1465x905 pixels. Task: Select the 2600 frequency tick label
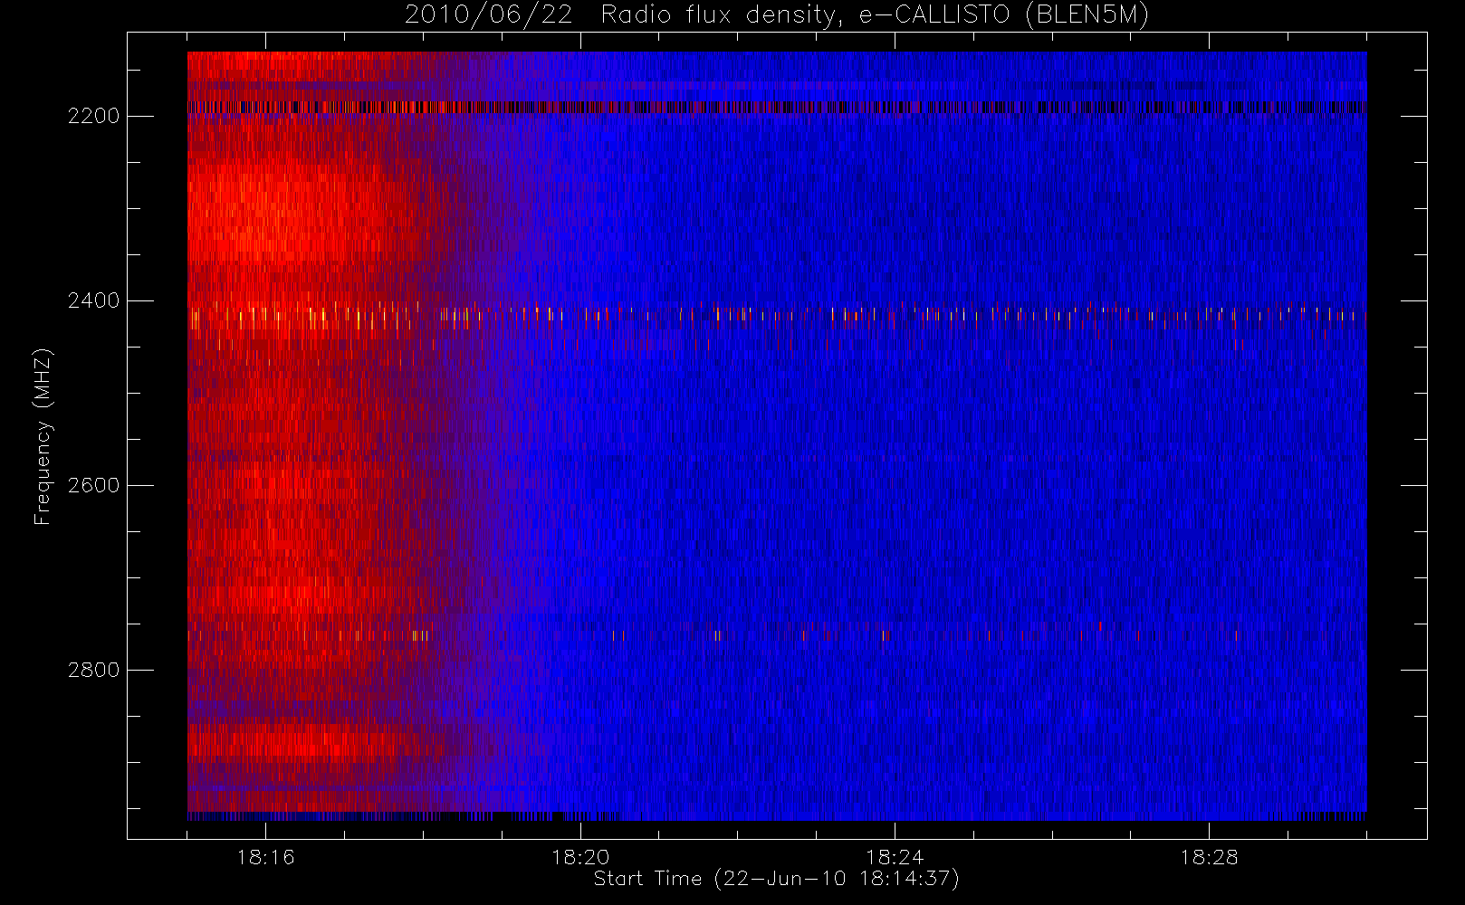tap(94, 486)
